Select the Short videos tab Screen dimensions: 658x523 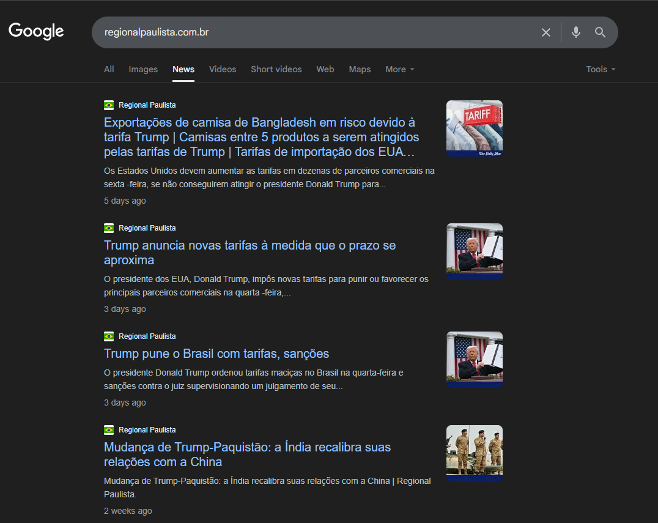tap(276, 69)
